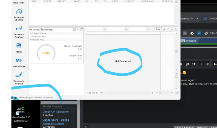Viewport: 217px width, 128px height.
Task: Open Technical Analysis in the sidebar
Action: (19, 32)
